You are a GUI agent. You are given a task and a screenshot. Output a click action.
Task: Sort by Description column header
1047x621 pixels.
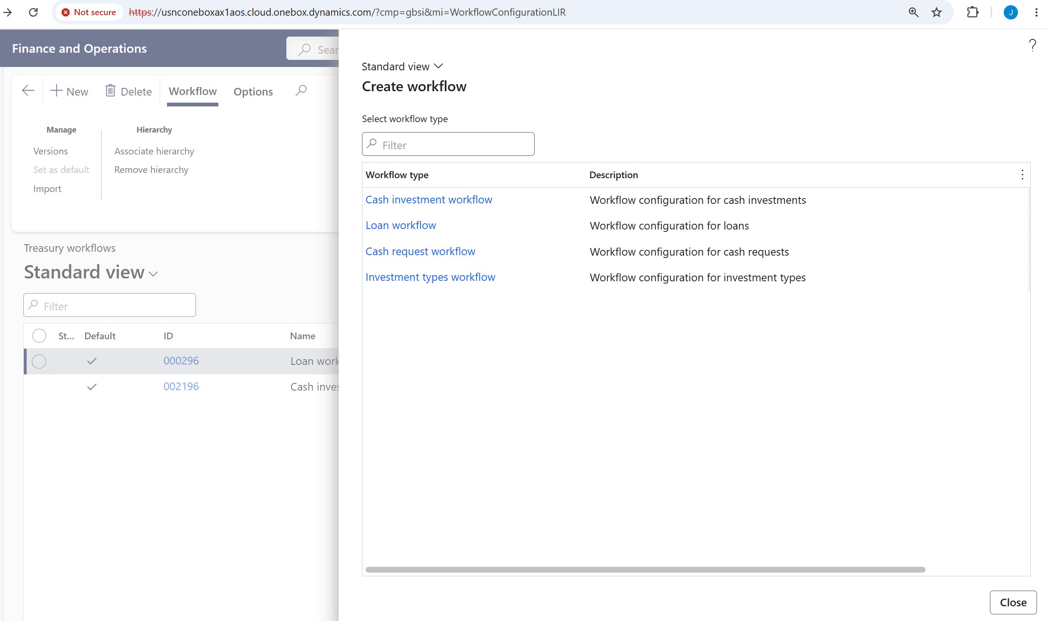[x=614, y=175]
